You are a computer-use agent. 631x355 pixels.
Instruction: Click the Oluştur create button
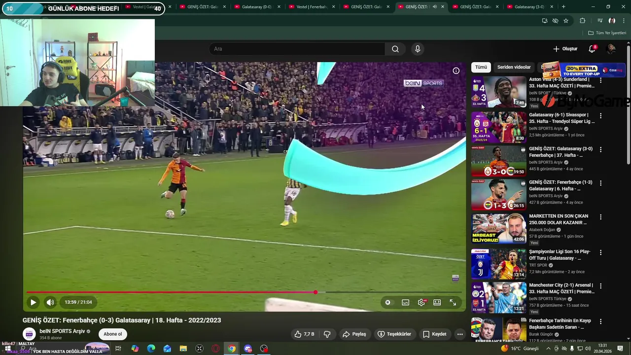(x=565, y=49)
